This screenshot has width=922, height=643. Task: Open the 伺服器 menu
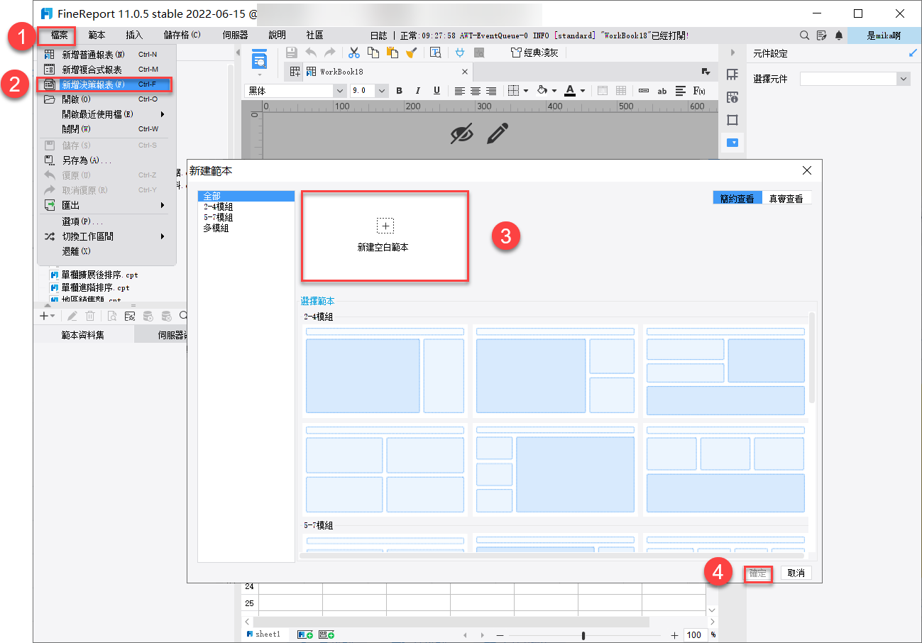(x=235, y=35)
